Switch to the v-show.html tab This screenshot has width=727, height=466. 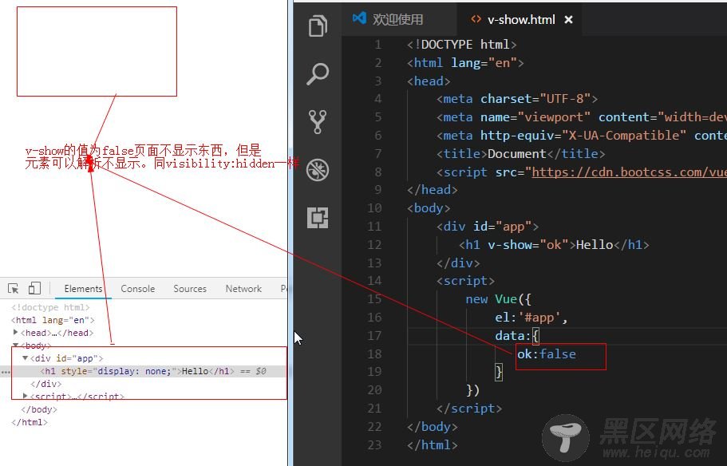tap(520, 19)
